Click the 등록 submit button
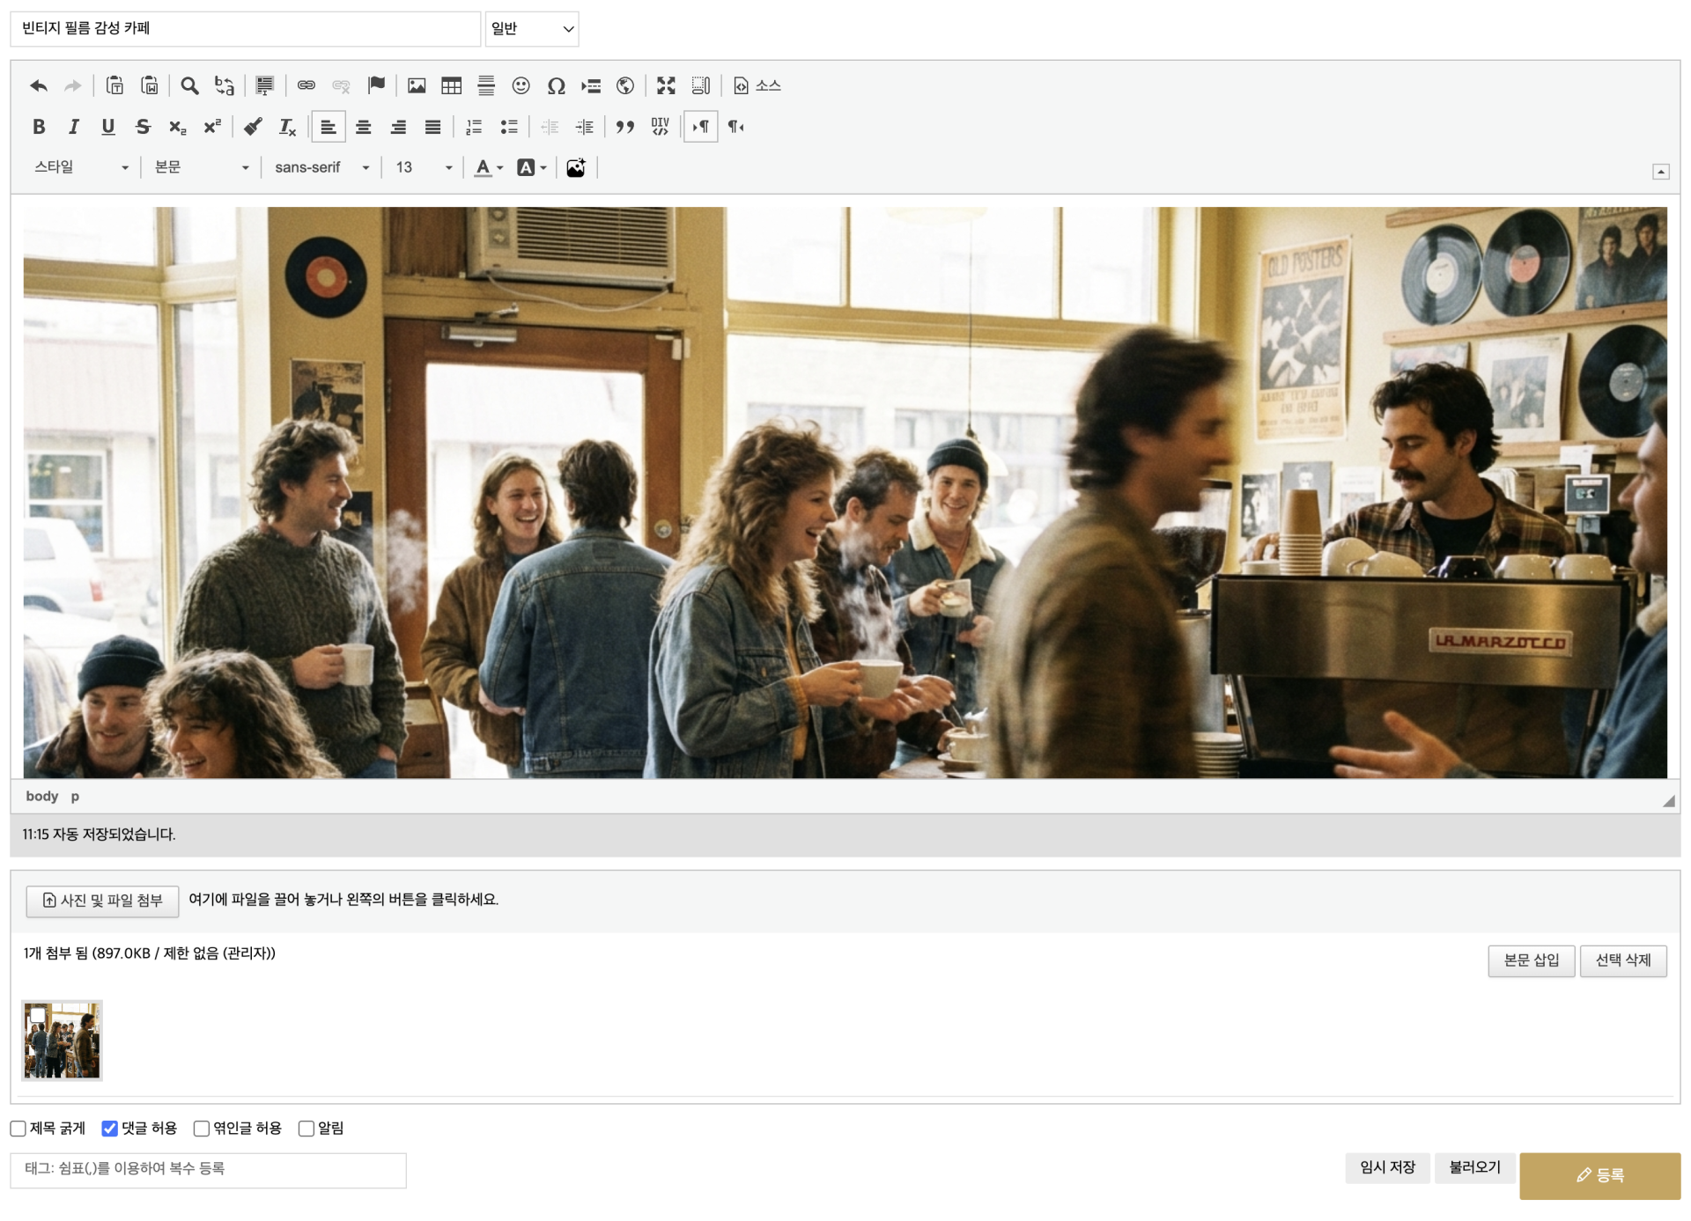1691x1221 pixels. 1599,1175
